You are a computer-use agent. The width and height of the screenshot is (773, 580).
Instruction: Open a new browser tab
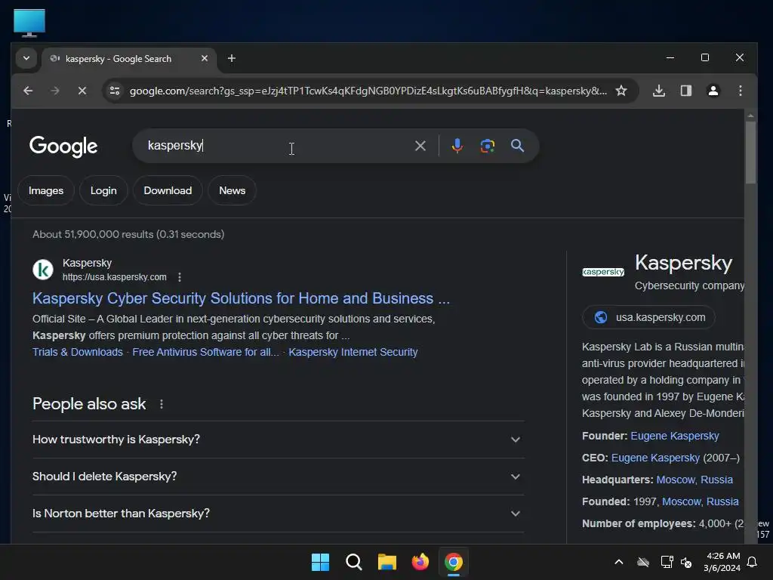pyautogui.click(x=231, y=59)
